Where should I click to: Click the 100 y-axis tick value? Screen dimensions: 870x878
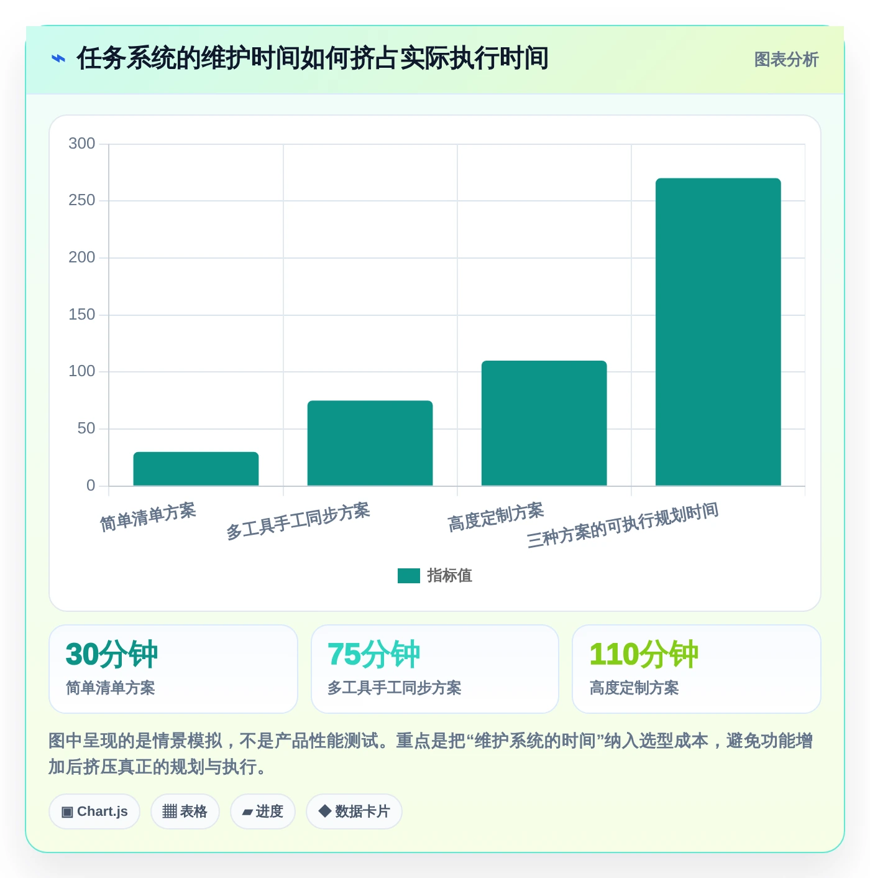[x=82, y=371]
